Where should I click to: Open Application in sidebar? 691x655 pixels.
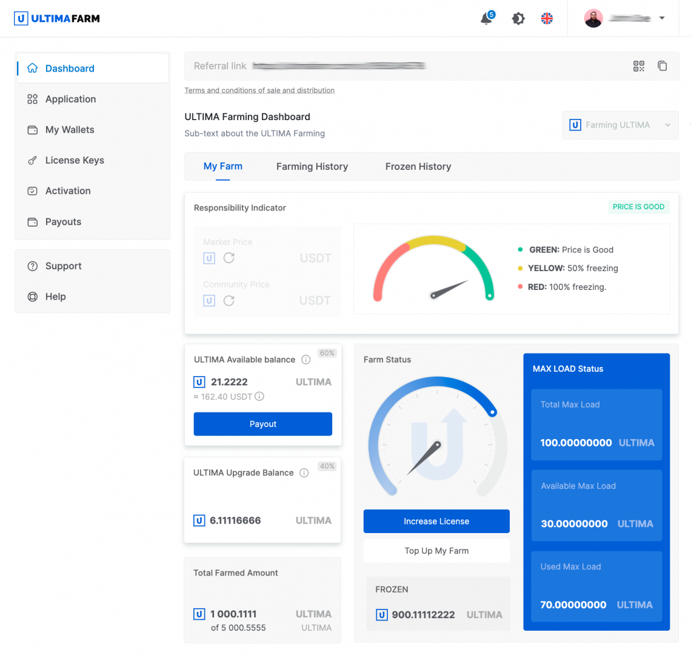click(93, 99)
